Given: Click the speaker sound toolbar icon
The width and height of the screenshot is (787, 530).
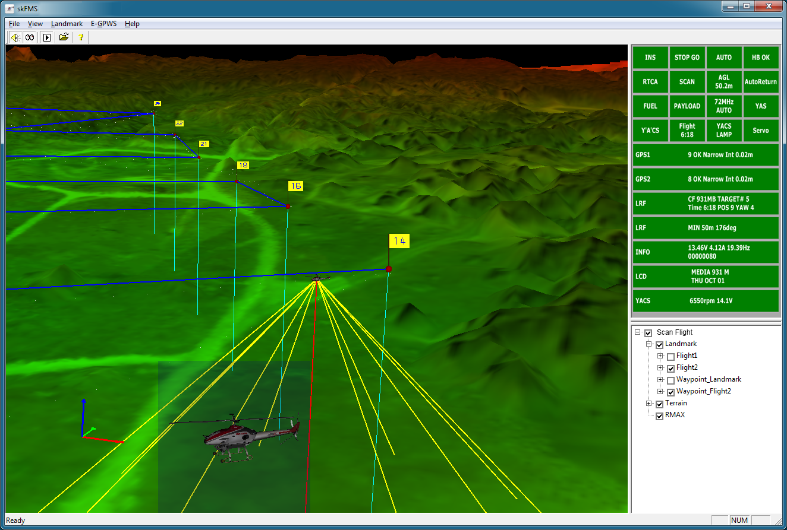Looking at the screenshot, I should pyautogui.click(x=15, y=37).
